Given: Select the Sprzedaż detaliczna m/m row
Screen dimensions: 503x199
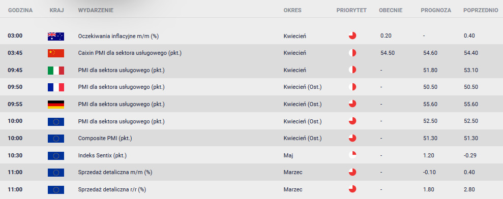Looking at the screenshot, I should [251, 173].
